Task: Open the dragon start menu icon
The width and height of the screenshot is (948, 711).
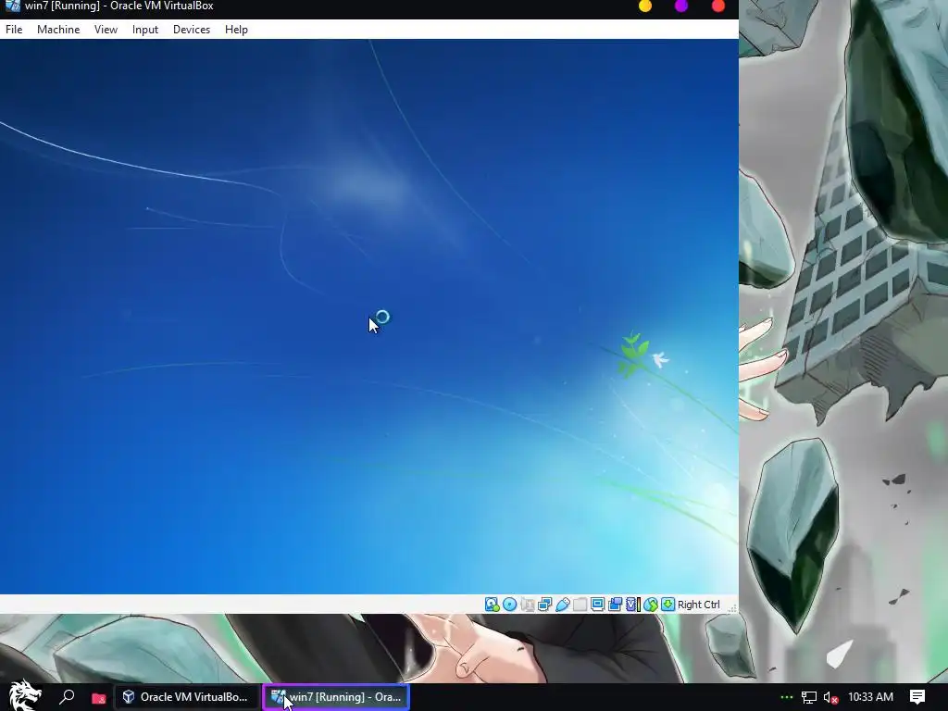Action: click(25, 695)
